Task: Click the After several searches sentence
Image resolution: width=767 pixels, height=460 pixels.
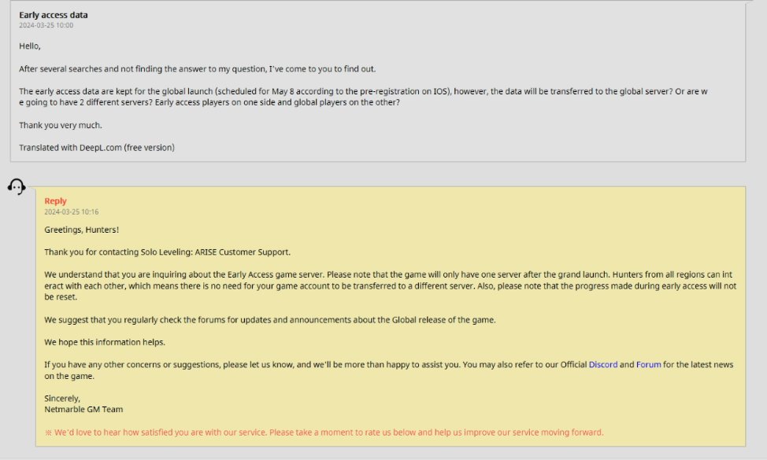Action: [x=197, y=69]
